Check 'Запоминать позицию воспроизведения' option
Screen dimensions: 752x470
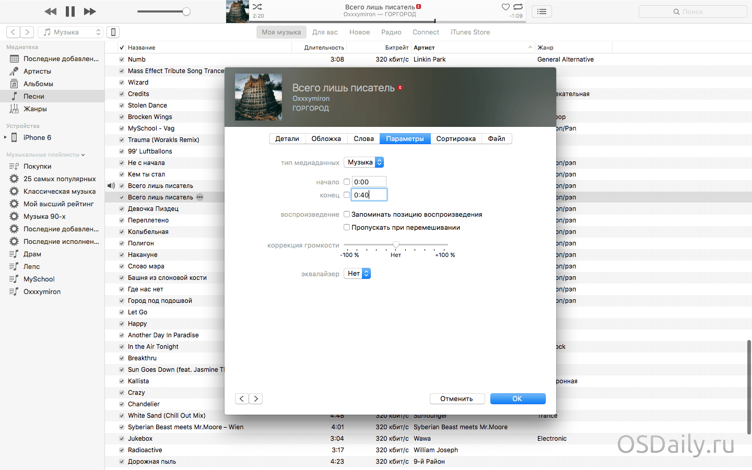347,214
